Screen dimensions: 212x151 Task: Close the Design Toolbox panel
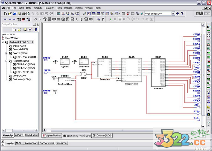(38, 24)
